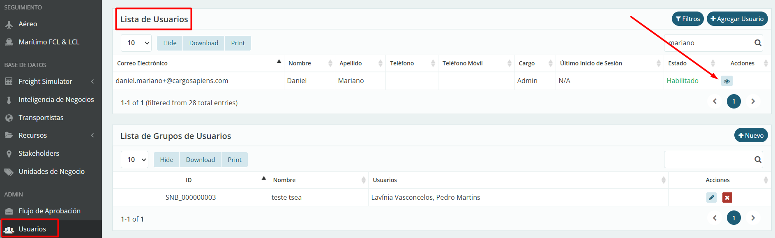Click the search magnifier in user groups list
Viewport: 775px width, 238px height.
click(x=758, y=159)
